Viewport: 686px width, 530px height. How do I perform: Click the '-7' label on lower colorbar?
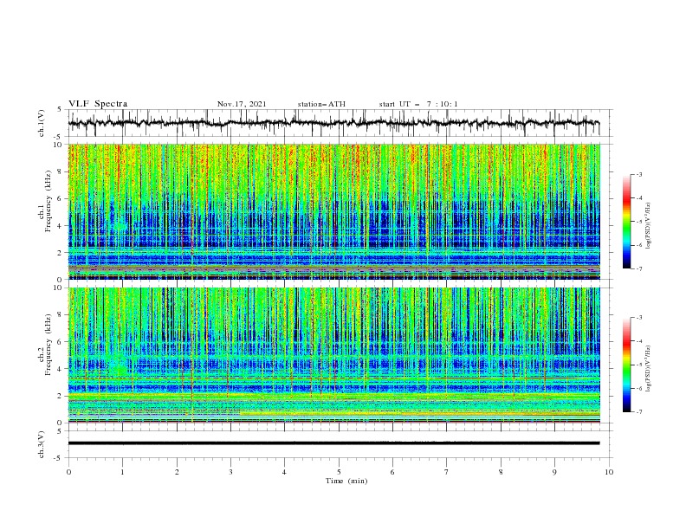click(x=638, y=411)
